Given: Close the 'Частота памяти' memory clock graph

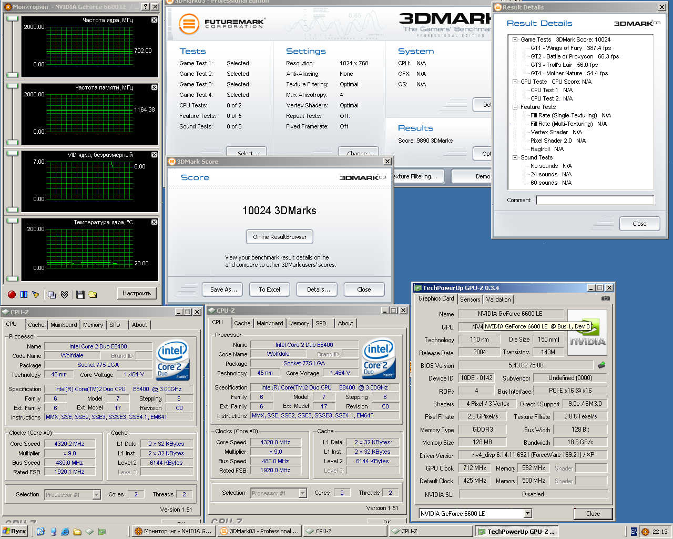Looking at the screenshot, I should click(154, 87).
